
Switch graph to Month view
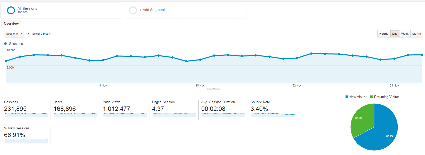tap(417, 34)
